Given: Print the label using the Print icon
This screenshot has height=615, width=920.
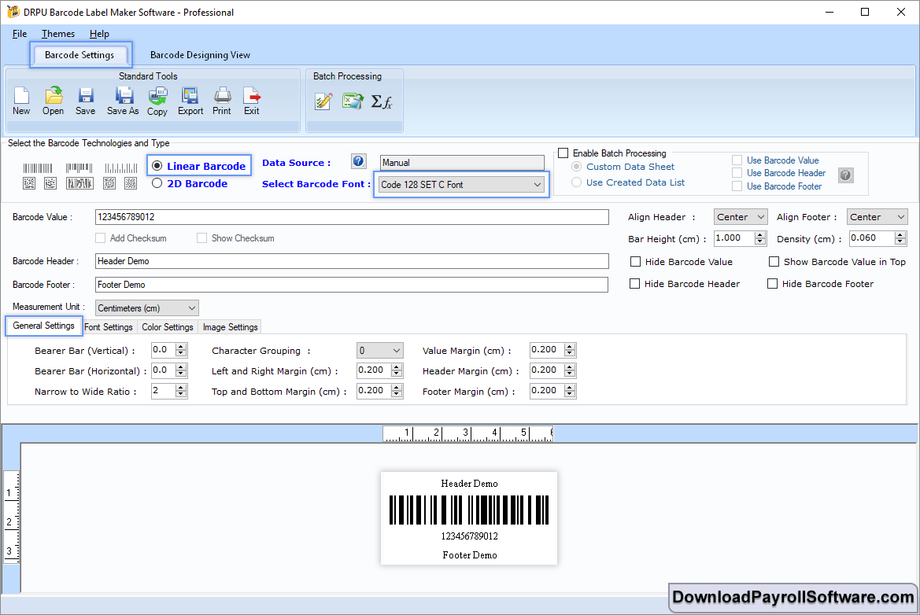Looking at the screenshot, I should pyautogui.click(x=221, y=101).
